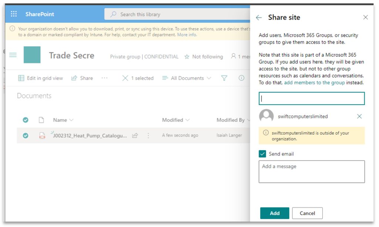Sort by the file type column icon
Viewport: 379px width, 227px height.
41,120
